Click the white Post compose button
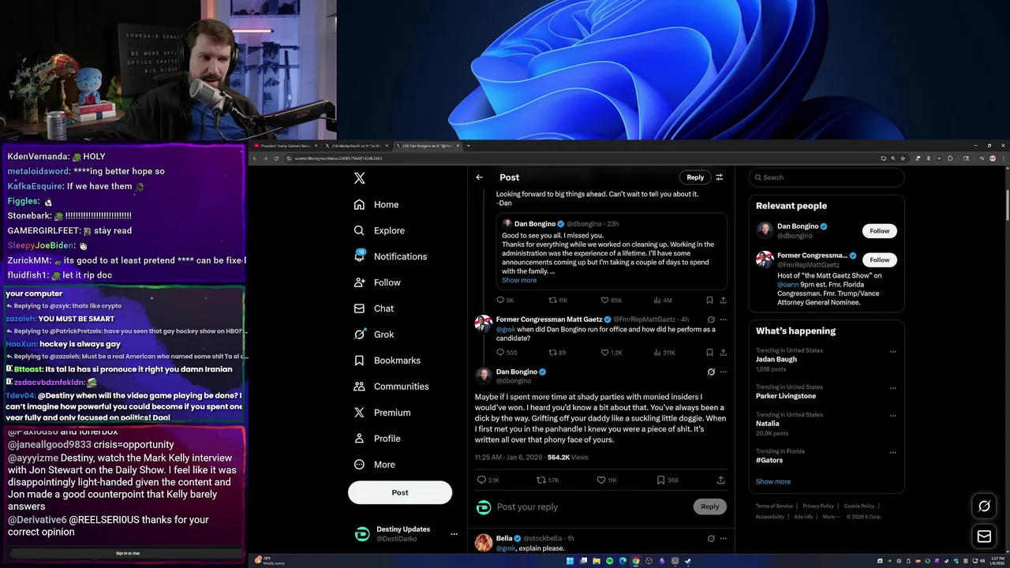 pos(400,492)
